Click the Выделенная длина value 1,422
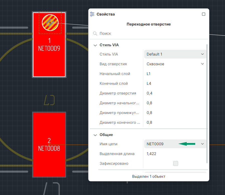Screen dimensions: 225x195 (151, 154)
